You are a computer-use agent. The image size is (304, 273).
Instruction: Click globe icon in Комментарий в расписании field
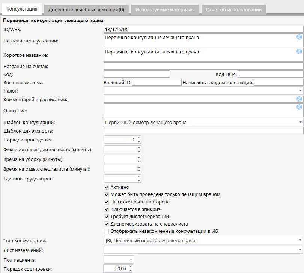[299, 99]
